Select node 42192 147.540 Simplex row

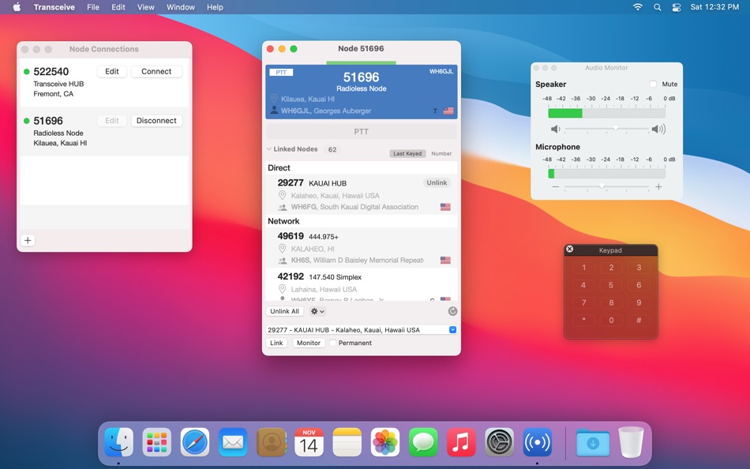tap(361, 283)
